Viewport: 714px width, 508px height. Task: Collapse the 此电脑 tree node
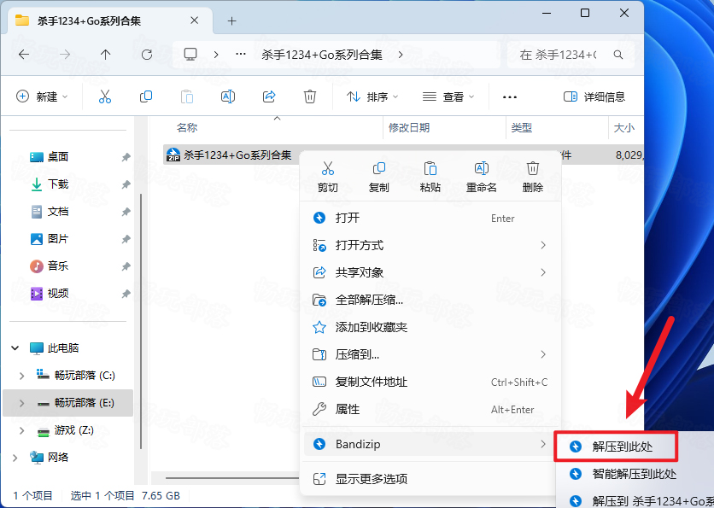coord(15,347)
